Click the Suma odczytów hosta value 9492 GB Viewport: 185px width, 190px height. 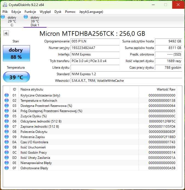168,41
